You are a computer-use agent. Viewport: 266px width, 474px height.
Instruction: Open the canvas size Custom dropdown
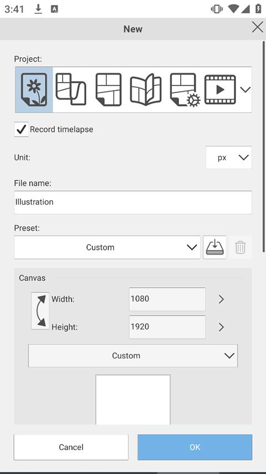(133, 356)
